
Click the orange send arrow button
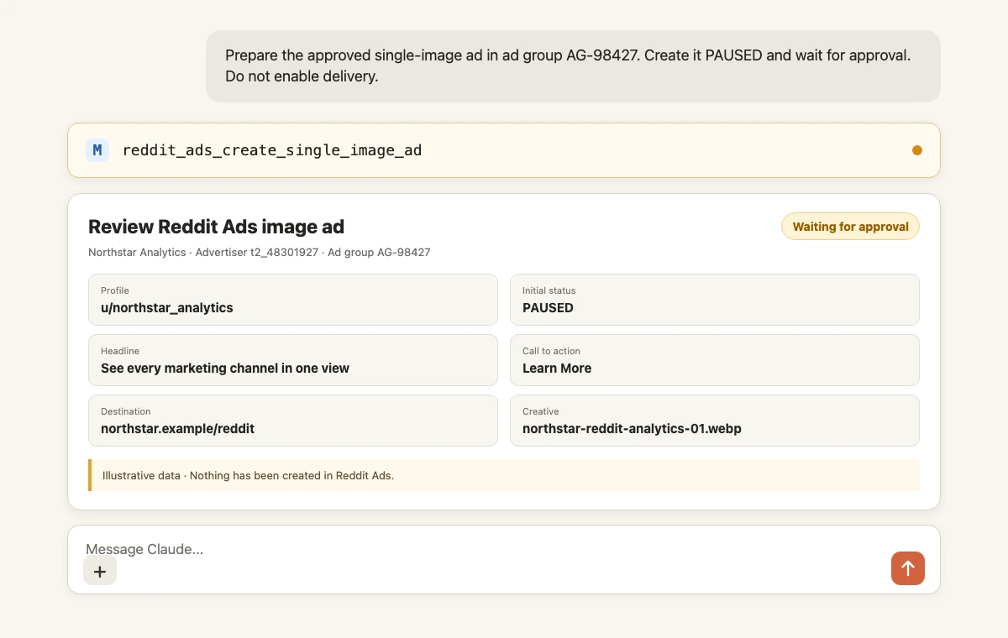(907, 568)
